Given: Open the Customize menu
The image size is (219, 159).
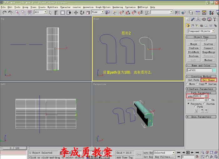Looking at the screenshot, I should tap(130, 7).
